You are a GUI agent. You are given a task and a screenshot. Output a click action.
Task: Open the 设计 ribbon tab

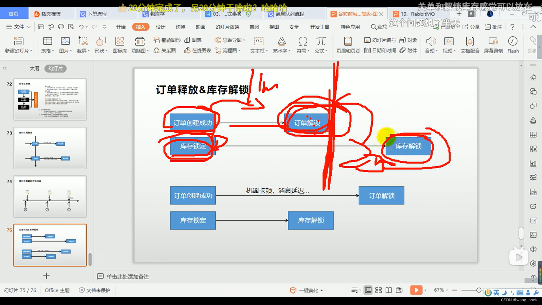[160, 27]
